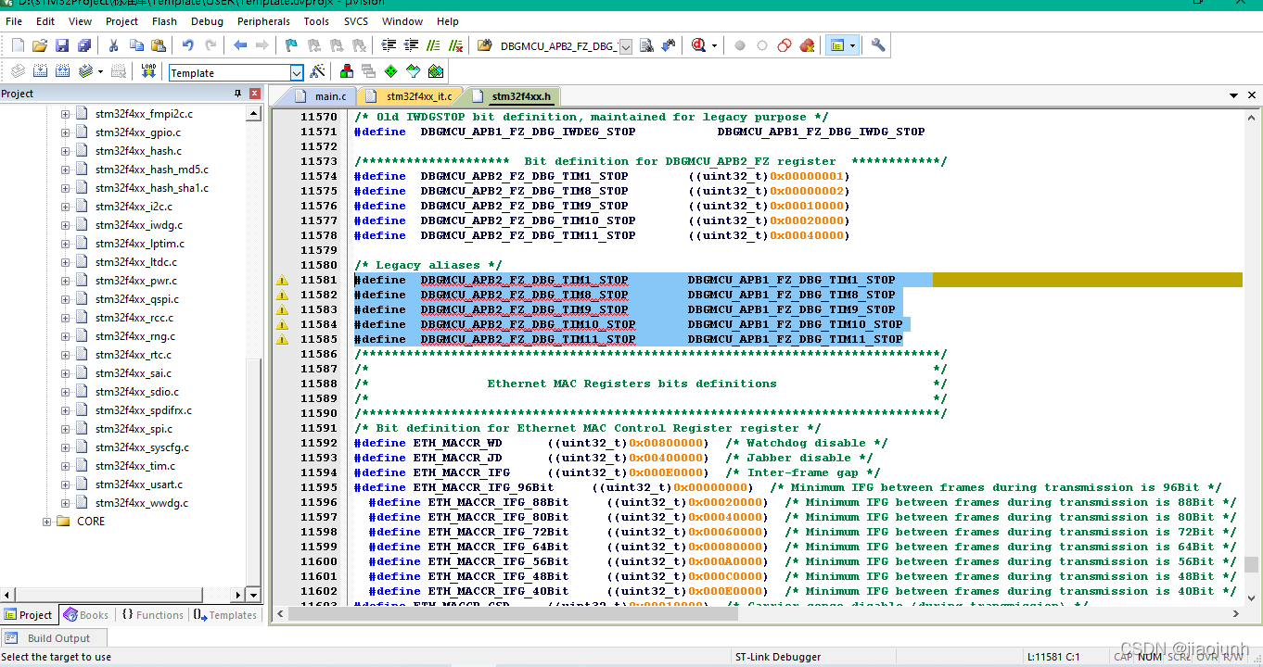This screenshot has height=667, width=1263.
Task: Open the Build Output panel tab
Action: coord(57,638)
